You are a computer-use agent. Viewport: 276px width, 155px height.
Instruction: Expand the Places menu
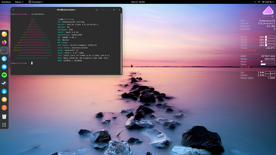coord(19,2)
